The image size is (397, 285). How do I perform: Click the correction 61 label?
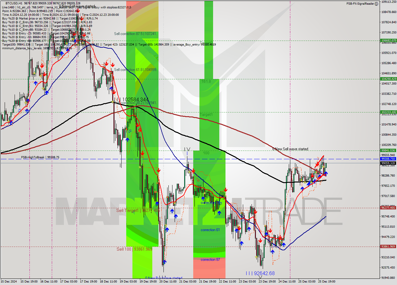tap(210, 230)
